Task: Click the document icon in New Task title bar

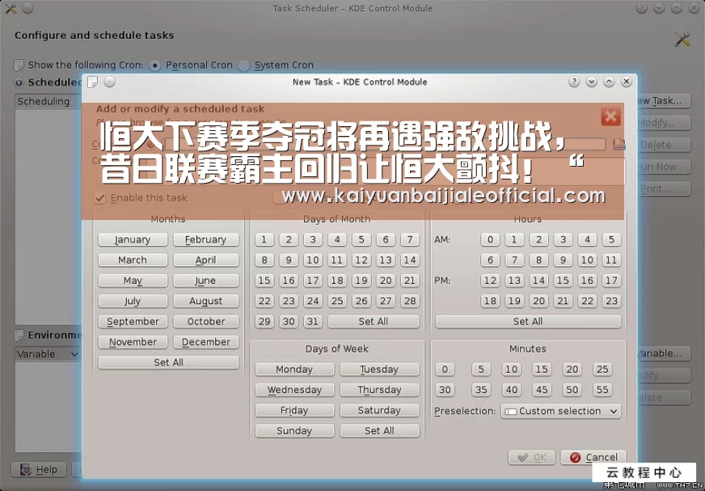Action: [93, 82]
